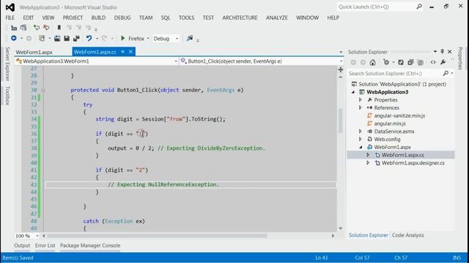469x263 pixels.
Task: Open the WebApplication3.WebForm1 class dropdown
Action: (x=176, y=61)
